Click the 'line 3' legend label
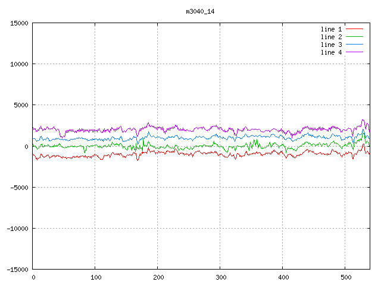The width and height of the screenshot is (381, 285). click(332, 45)
